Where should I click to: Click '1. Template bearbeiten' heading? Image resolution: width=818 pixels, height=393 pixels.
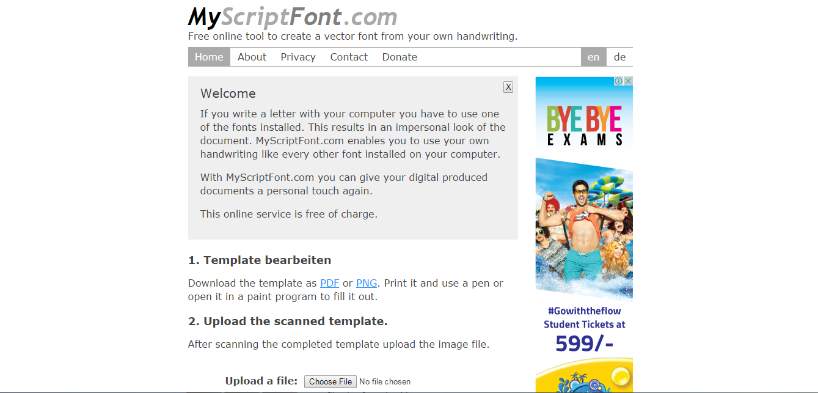click(260, 260)
